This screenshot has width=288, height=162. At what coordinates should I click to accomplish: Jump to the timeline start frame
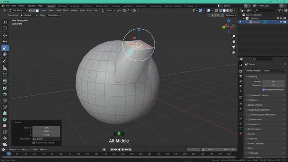click(112, 149)
